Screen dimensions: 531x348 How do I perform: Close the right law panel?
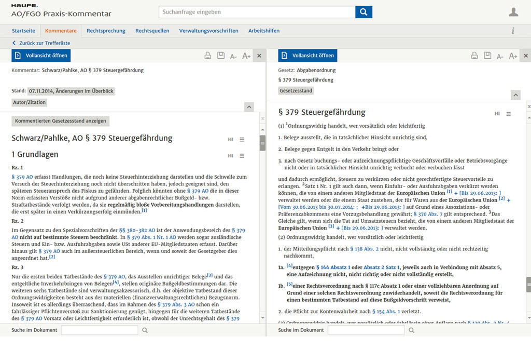[x=526, y=56]
